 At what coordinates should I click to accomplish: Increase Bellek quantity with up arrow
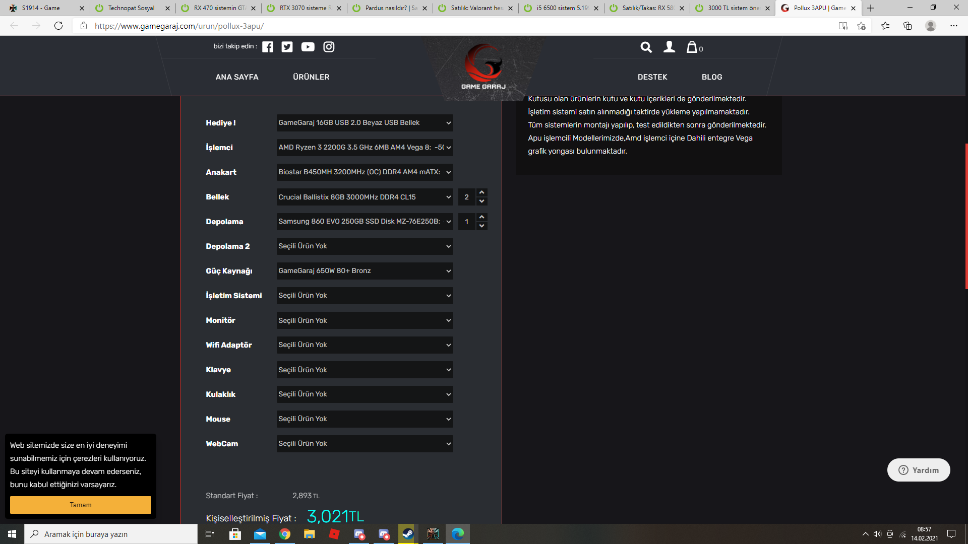[x=482, y=192]
